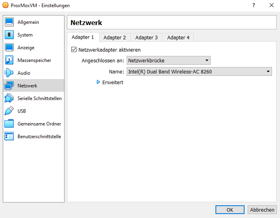Open the Angeschlossen an dropdown
280x218 pixels.
tap(168, 60)
